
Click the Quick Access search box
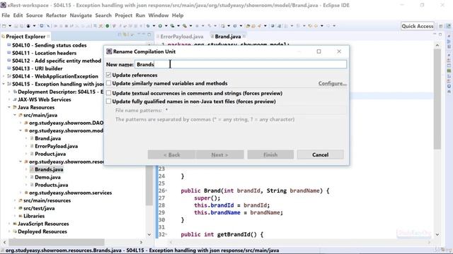tap(418, 26)
